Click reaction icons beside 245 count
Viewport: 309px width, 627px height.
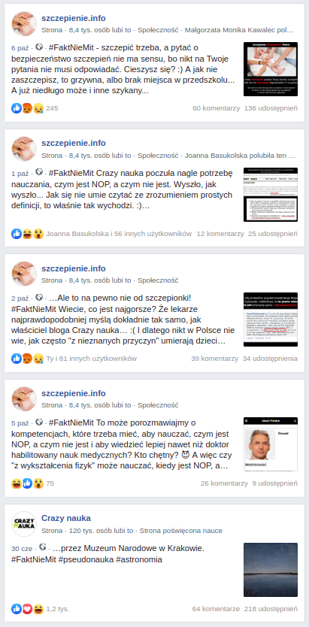pyautogui.click(x=28, y=108)
